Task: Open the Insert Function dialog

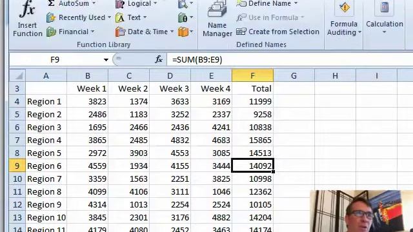Action: pos(27,19)
